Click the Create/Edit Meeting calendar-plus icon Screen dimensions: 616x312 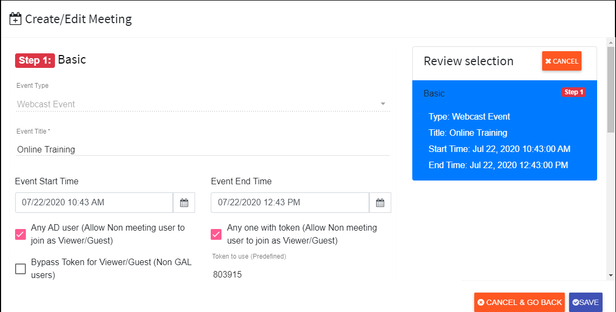pyautogui.click(x=15, y=19)
